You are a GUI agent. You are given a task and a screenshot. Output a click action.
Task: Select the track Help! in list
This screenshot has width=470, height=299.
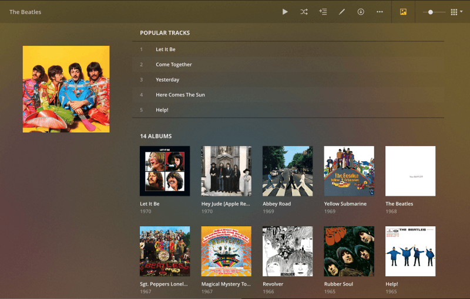click(162, 110)
